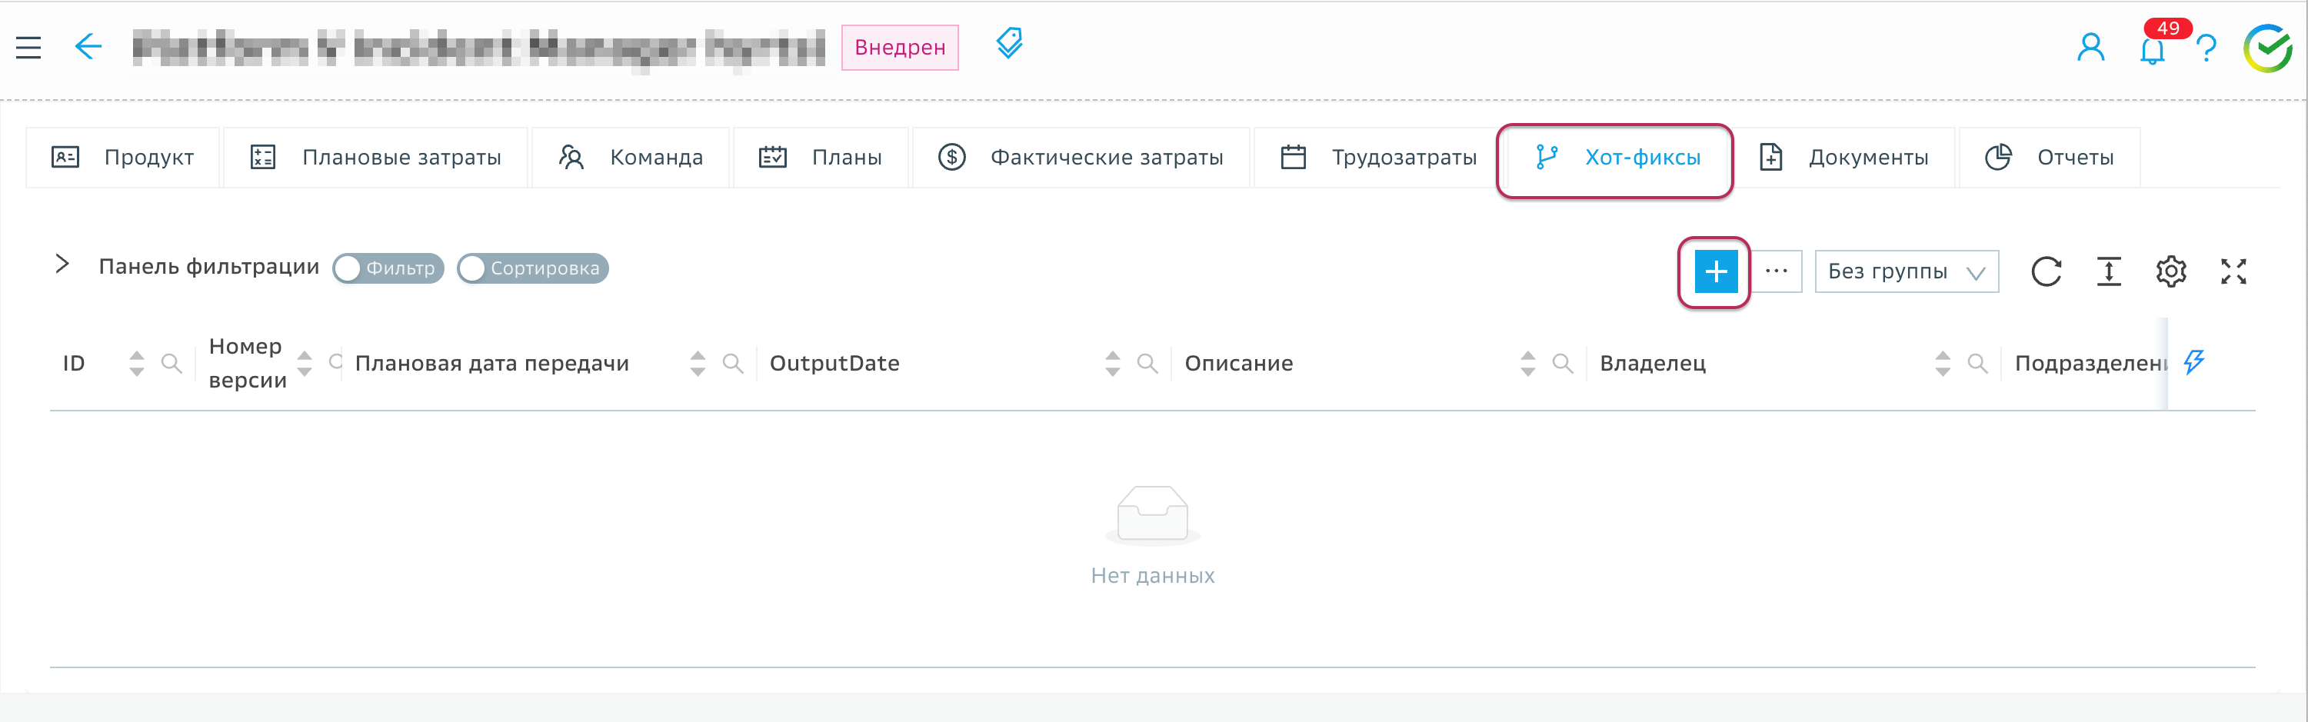
Task: Open the user profile icon
Action: pyautogui.click(x=2090, y=48)
